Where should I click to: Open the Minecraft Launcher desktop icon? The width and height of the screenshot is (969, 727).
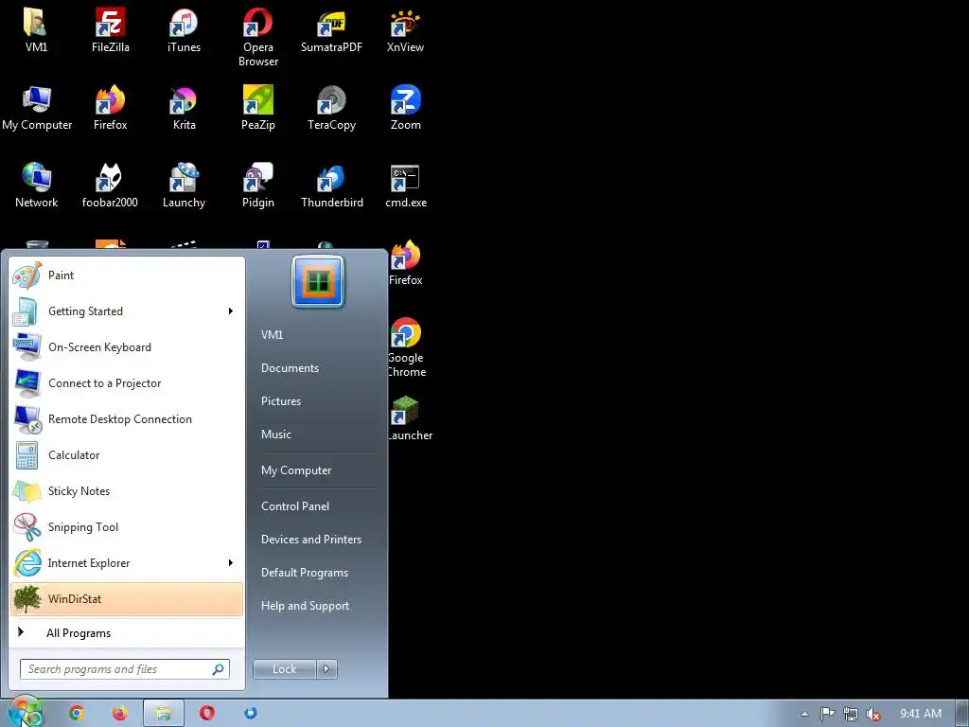coord(409,418)
